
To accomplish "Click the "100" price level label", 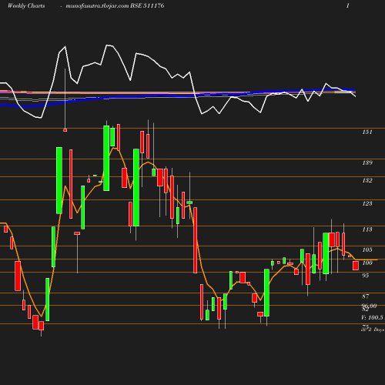I will (367, 263).
